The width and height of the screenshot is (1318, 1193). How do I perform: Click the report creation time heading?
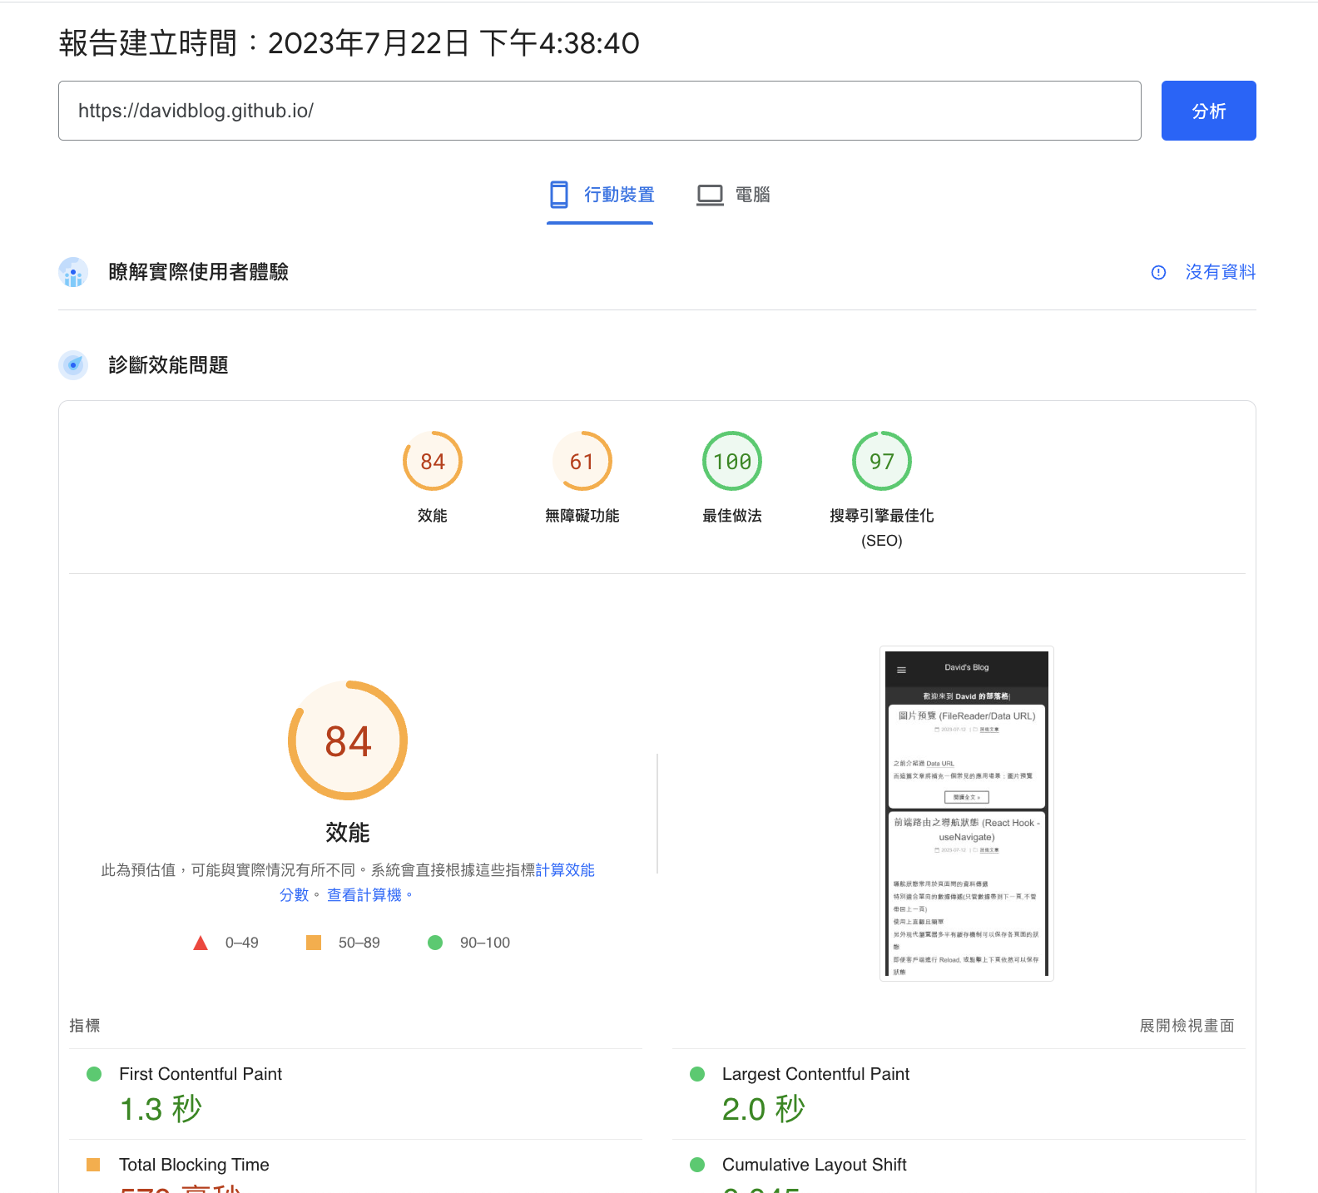[349, 43]
